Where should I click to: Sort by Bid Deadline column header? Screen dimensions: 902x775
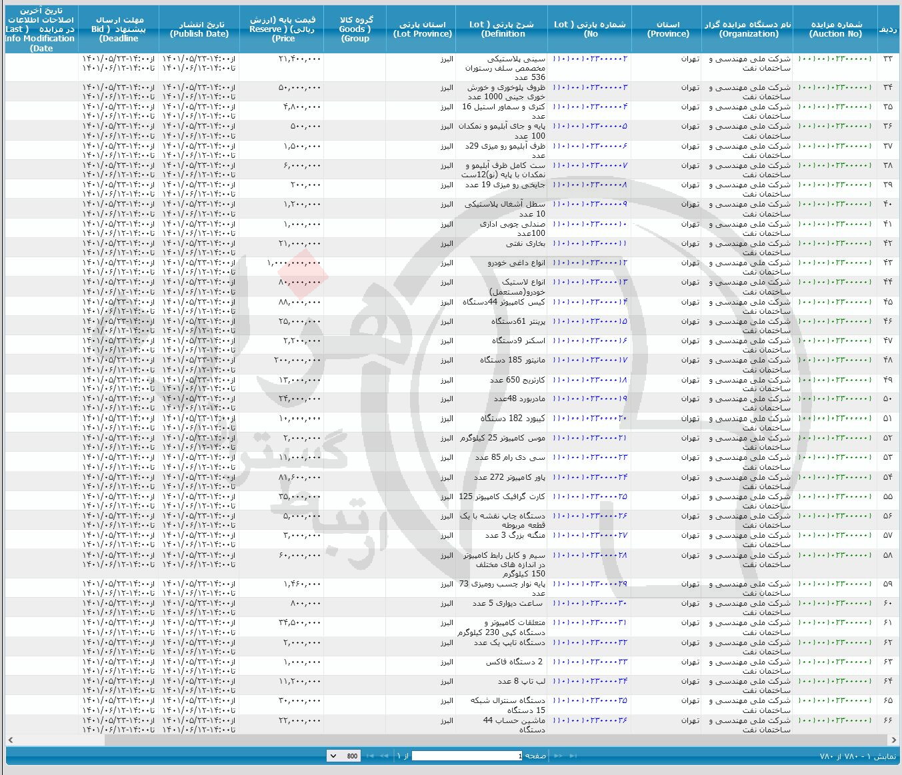(x=119, y=29)
